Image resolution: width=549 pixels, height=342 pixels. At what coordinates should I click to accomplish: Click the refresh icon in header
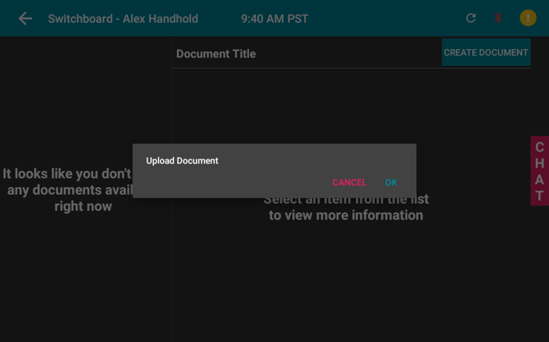pos(471,18)
